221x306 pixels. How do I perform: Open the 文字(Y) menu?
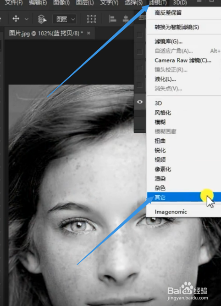tap(109, 3)
